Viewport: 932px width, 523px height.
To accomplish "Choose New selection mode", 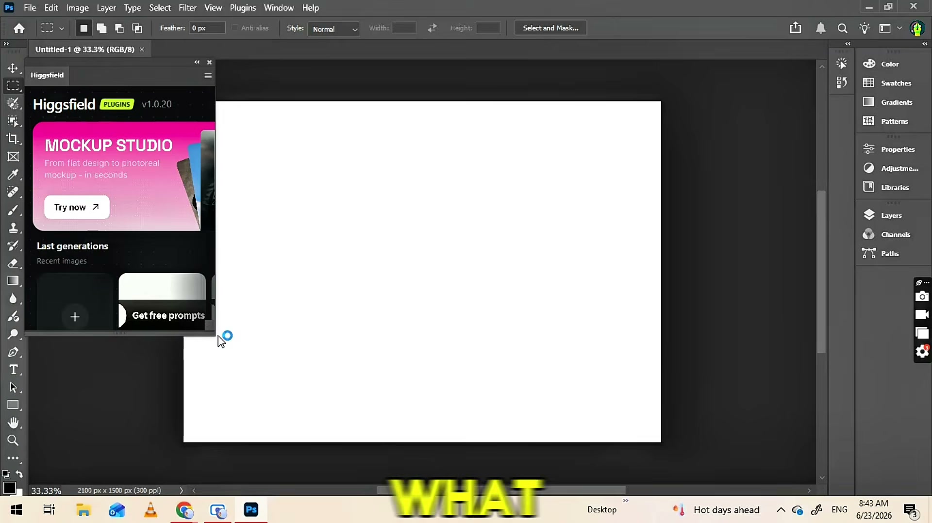I will 83,28.
